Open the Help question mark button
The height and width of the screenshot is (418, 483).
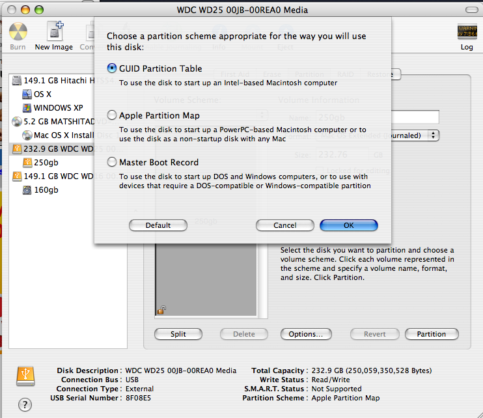click(25, 404)
